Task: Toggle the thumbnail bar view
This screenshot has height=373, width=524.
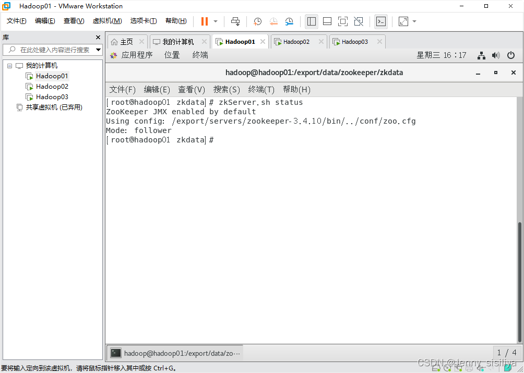Action: pyautogui.click(x=327, y=21)
